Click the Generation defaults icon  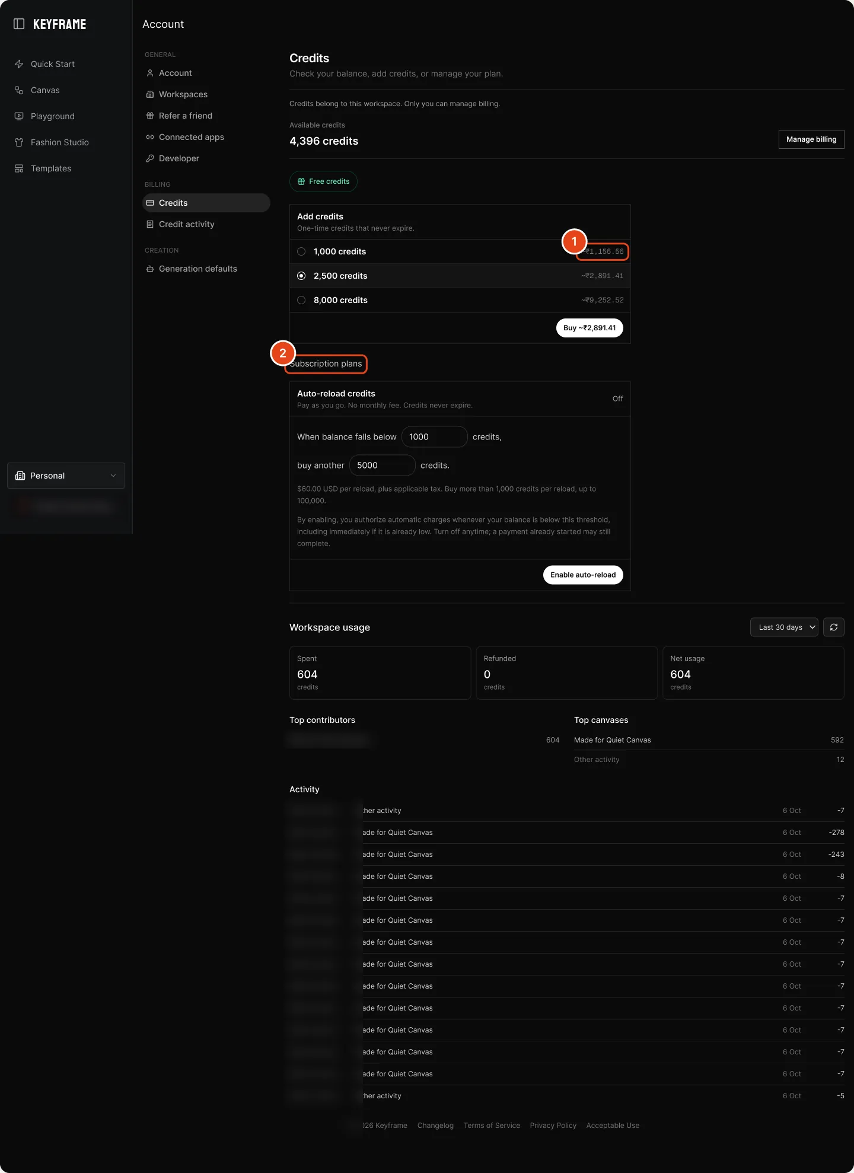coord(150,269)
